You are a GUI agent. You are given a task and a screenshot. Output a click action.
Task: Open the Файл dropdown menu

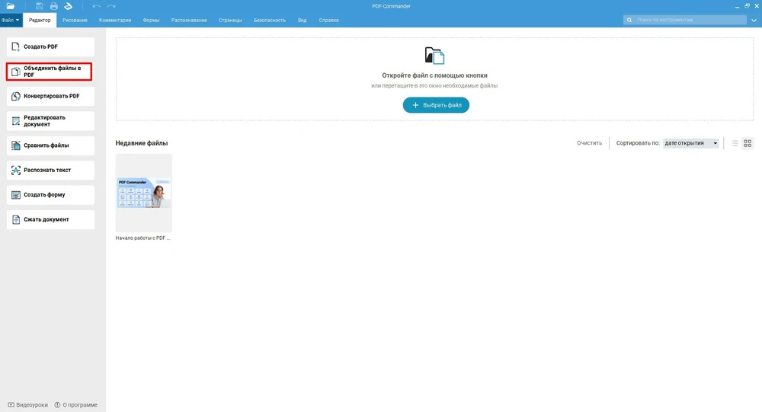[11, 20]
